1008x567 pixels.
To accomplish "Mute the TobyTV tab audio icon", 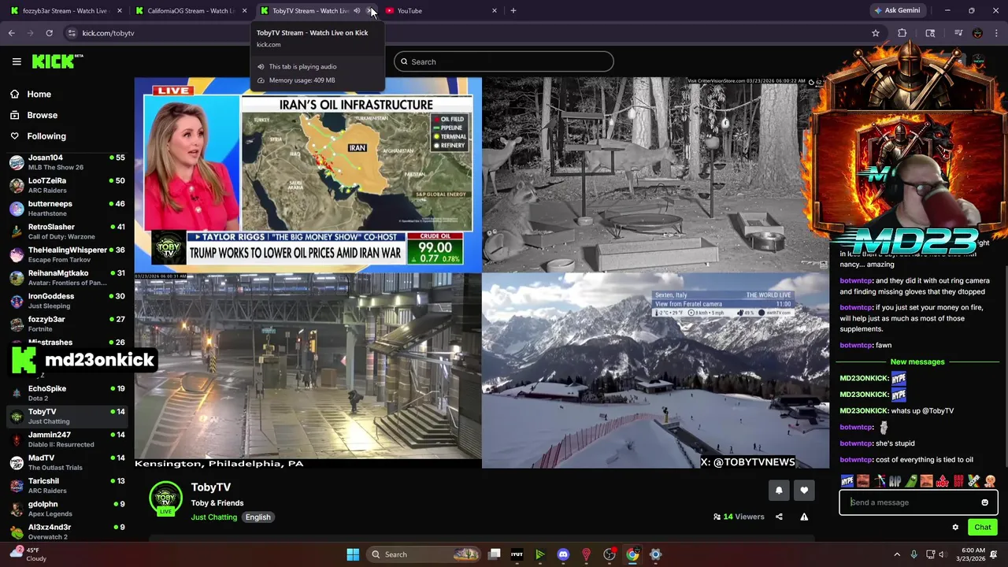I will (x=357, y=11).
